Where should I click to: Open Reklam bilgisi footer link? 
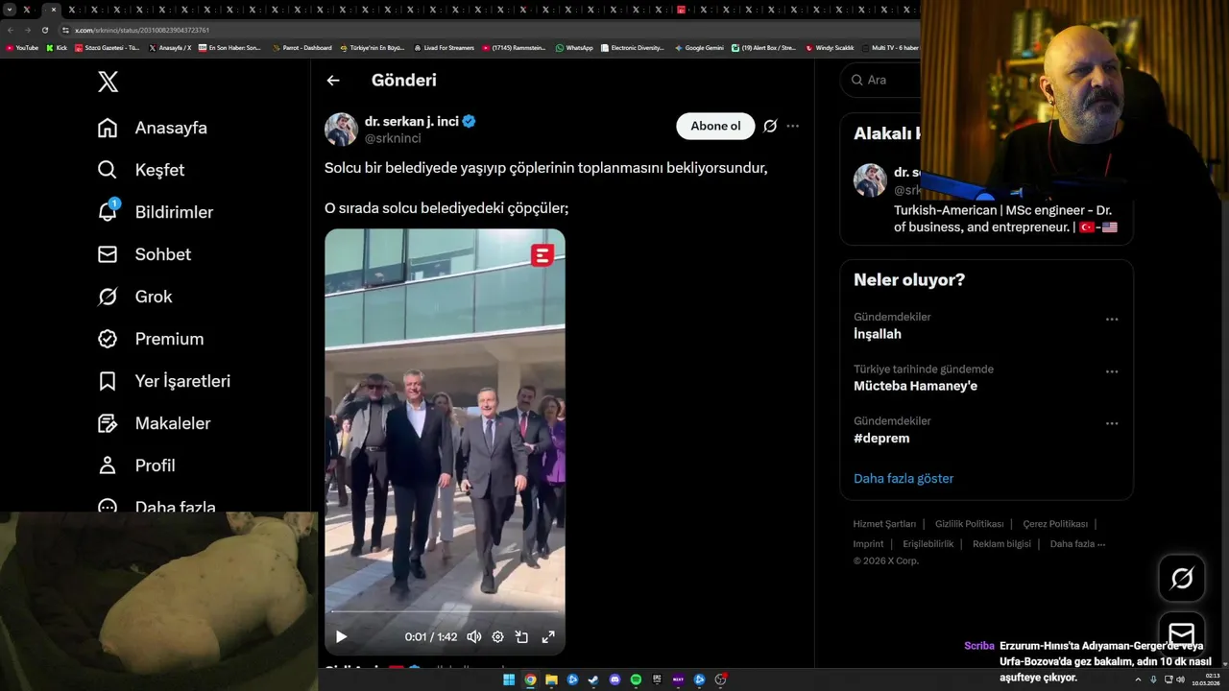tap(1001, 544)
